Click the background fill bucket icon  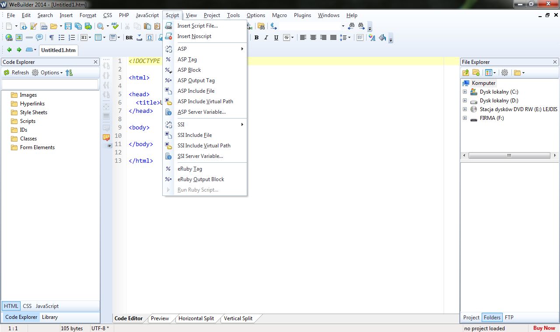[382, 38]
